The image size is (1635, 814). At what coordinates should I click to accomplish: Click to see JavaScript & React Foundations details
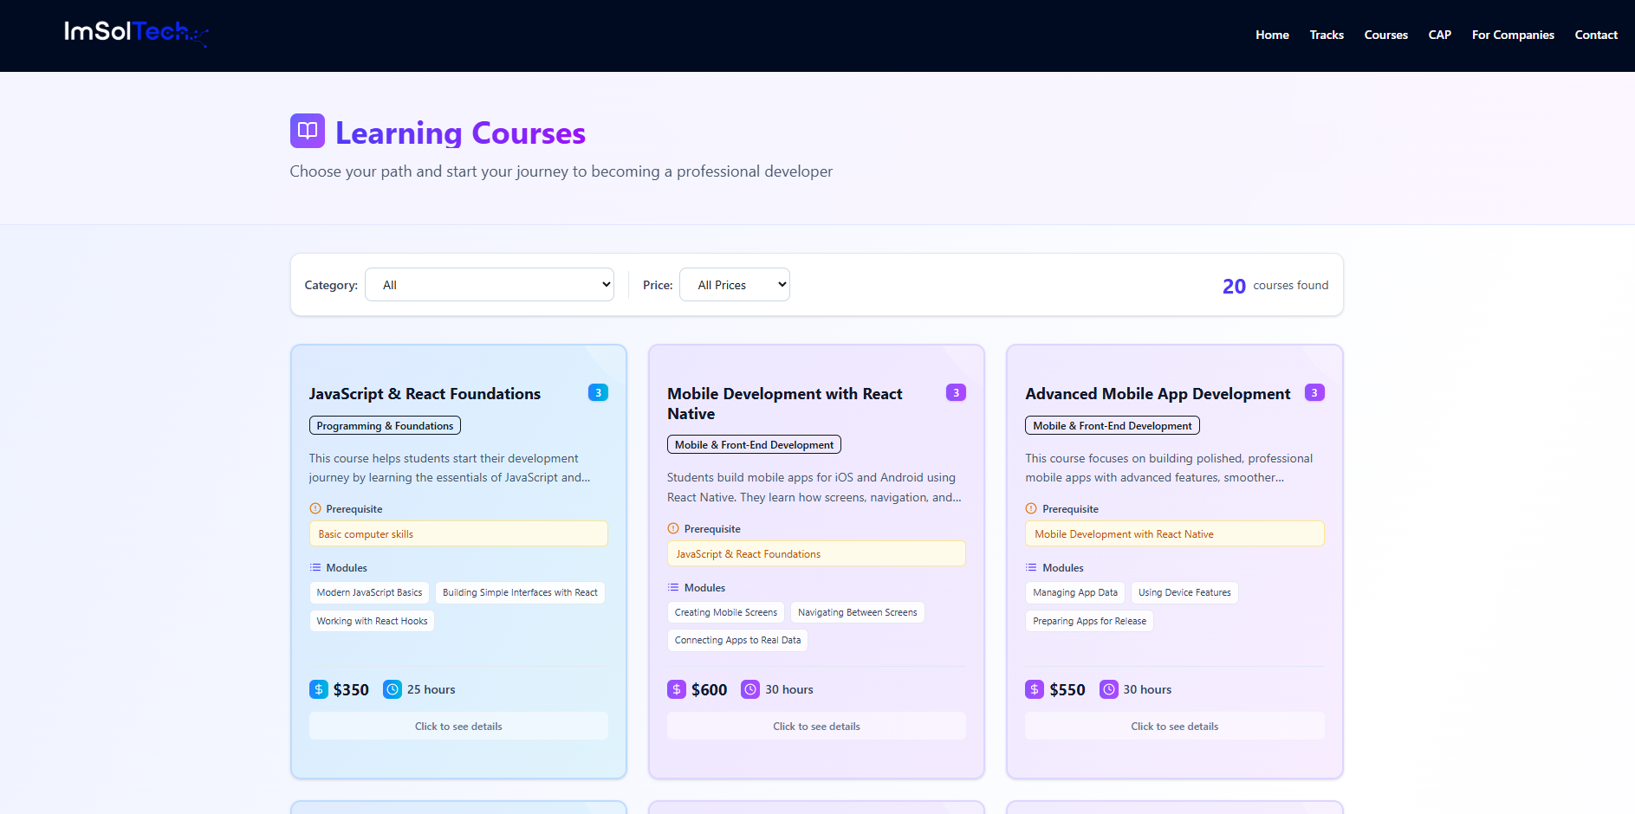(x=458, y=727)
